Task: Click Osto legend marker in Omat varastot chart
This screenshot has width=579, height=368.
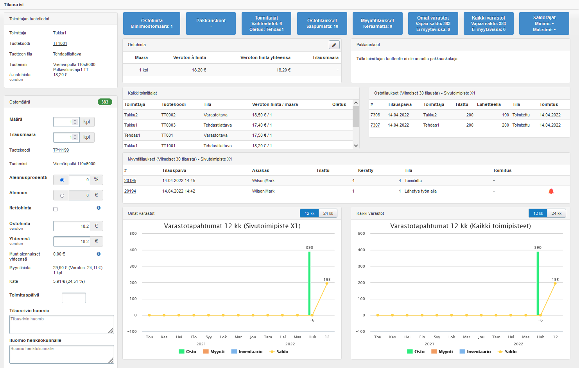Action: click(x=181, y=352)
